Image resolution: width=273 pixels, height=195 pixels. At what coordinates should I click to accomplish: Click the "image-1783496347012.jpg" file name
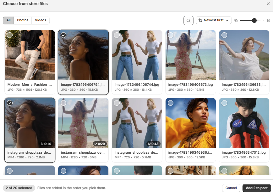(244, 152)
